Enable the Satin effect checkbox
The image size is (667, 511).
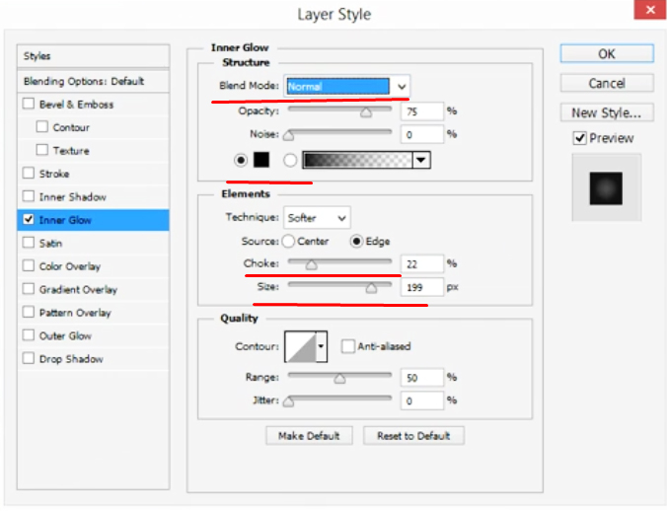(x=29, y=243)
